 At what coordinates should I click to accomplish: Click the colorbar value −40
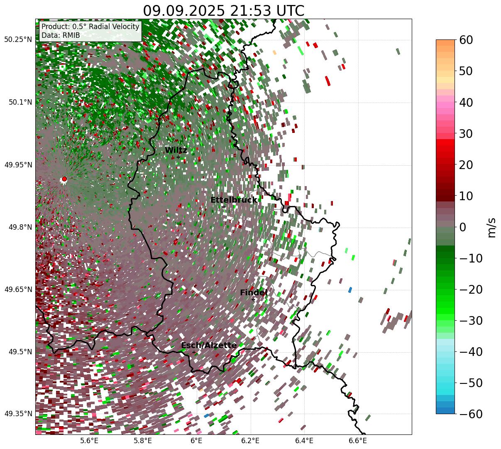(x=470, y=352)
